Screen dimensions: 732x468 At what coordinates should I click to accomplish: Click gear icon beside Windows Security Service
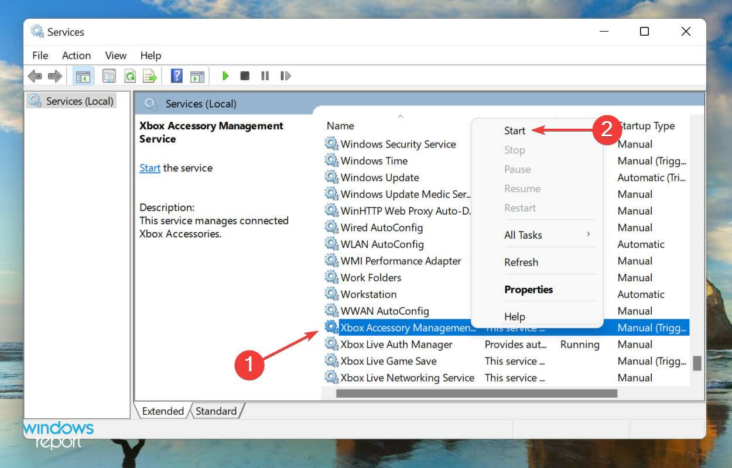(331, 144)
